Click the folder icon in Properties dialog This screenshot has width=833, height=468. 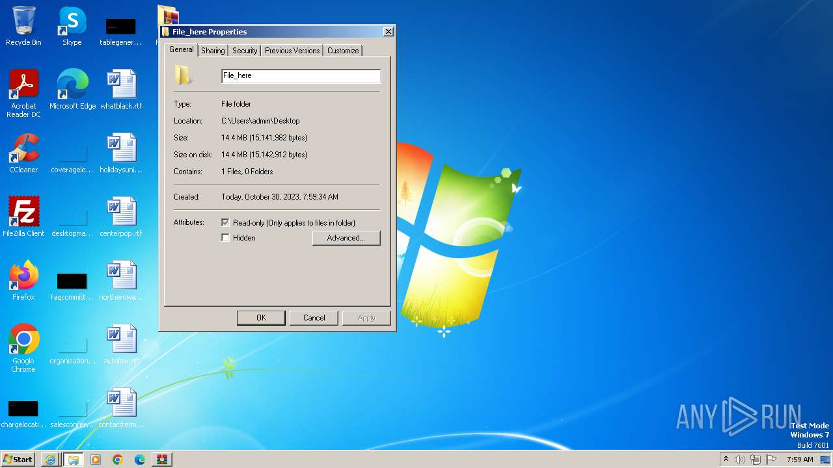[x=183, y=75]
